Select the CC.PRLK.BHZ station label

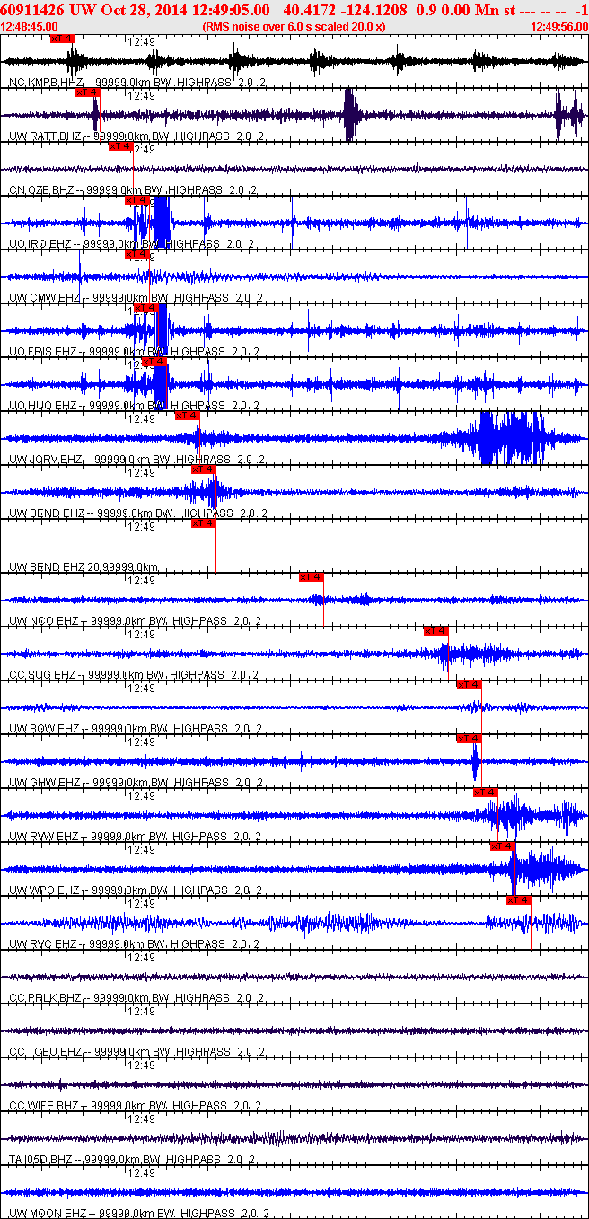[135, 998]
